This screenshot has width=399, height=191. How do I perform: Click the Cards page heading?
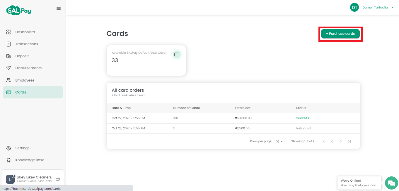point(117,34)
